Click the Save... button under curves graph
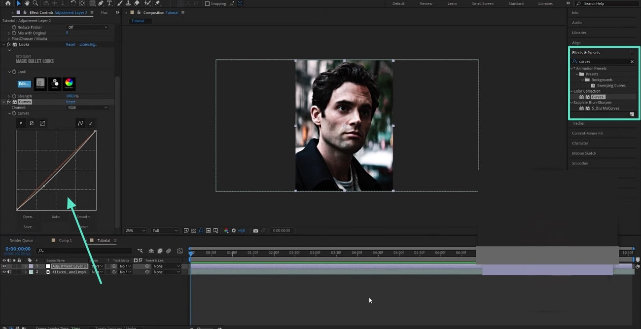The image size is (641, 329). [x=28, y=227]
